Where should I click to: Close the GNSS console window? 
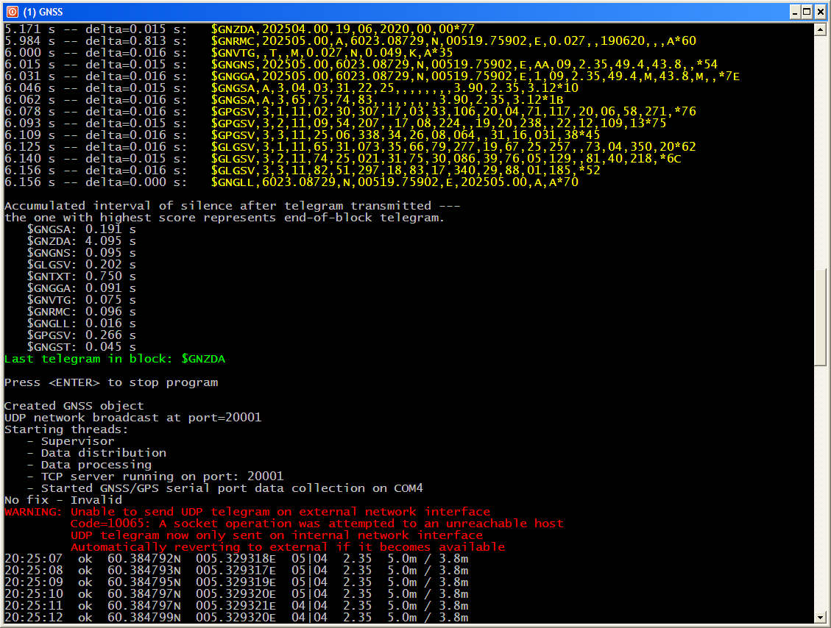pyautogui.click(x=820, y=12)
